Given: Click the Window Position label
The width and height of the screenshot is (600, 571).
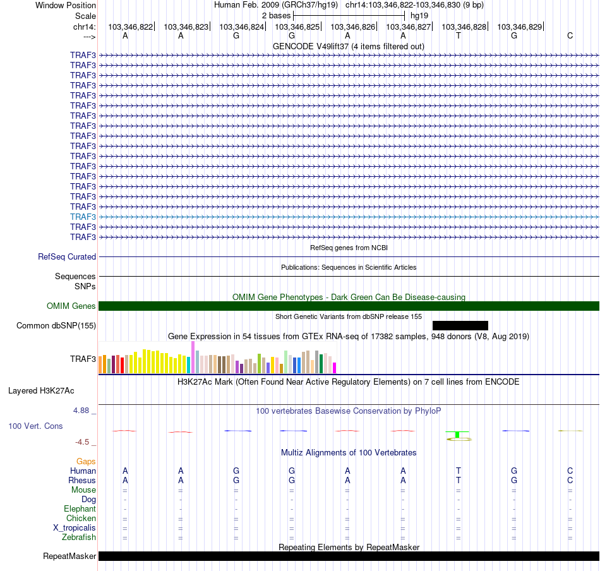Looking at the screenshot, I should [66, 5].
